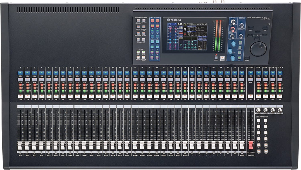Screen dimensions: 301x170
Task: Toggle the ON key for channel 8
Action: 70,96
